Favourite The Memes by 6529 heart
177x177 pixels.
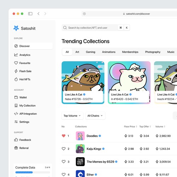pos(64,162)
